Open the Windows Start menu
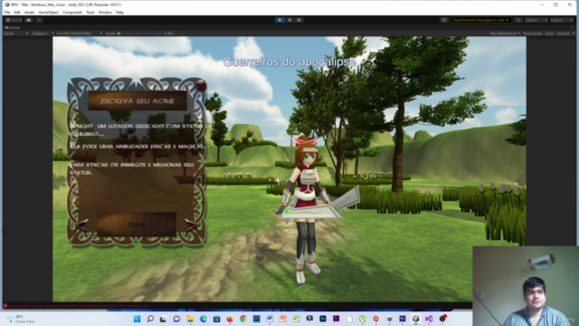The width and height of the screenshot is (579, 326). [x=137, y=319]
